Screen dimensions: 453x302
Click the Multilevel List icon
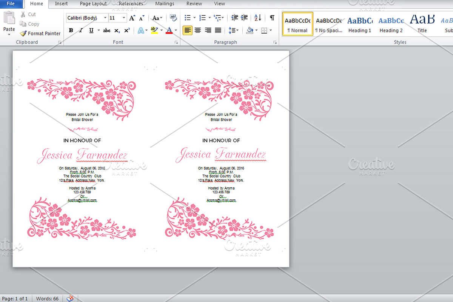(217, 18)
